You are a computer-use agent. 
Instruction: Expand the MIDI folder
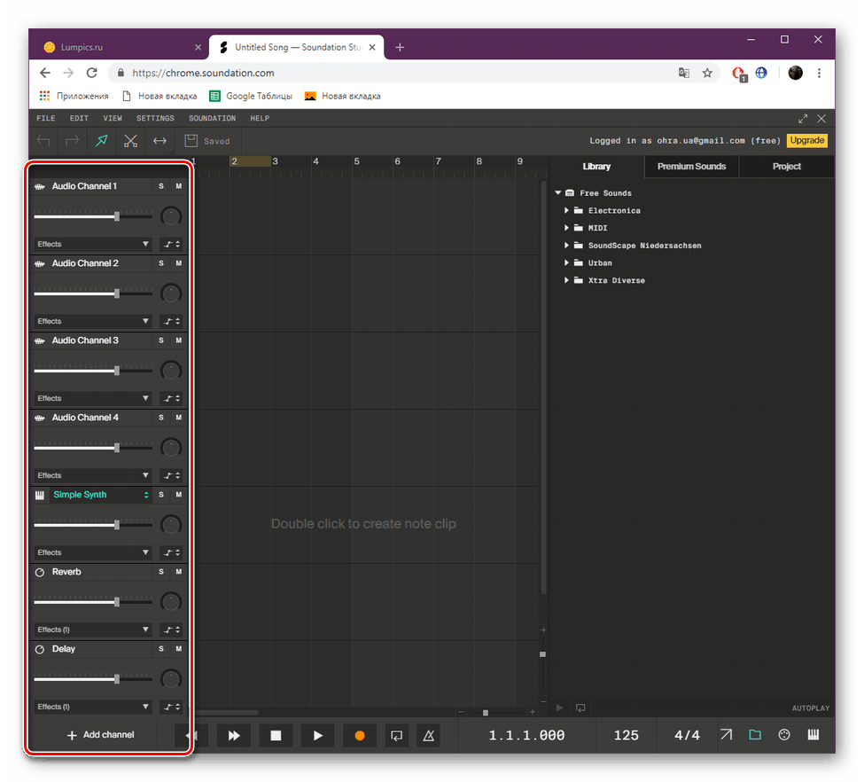[x=566, y=228]
